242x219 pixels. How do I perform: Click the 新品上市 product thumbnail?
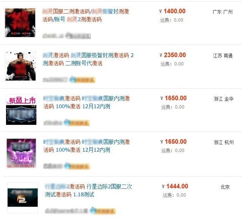(21, 110)
